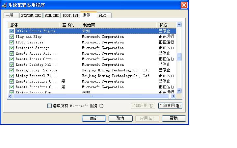Sort by the 状态 column header
237x148 pixels.
166,25
